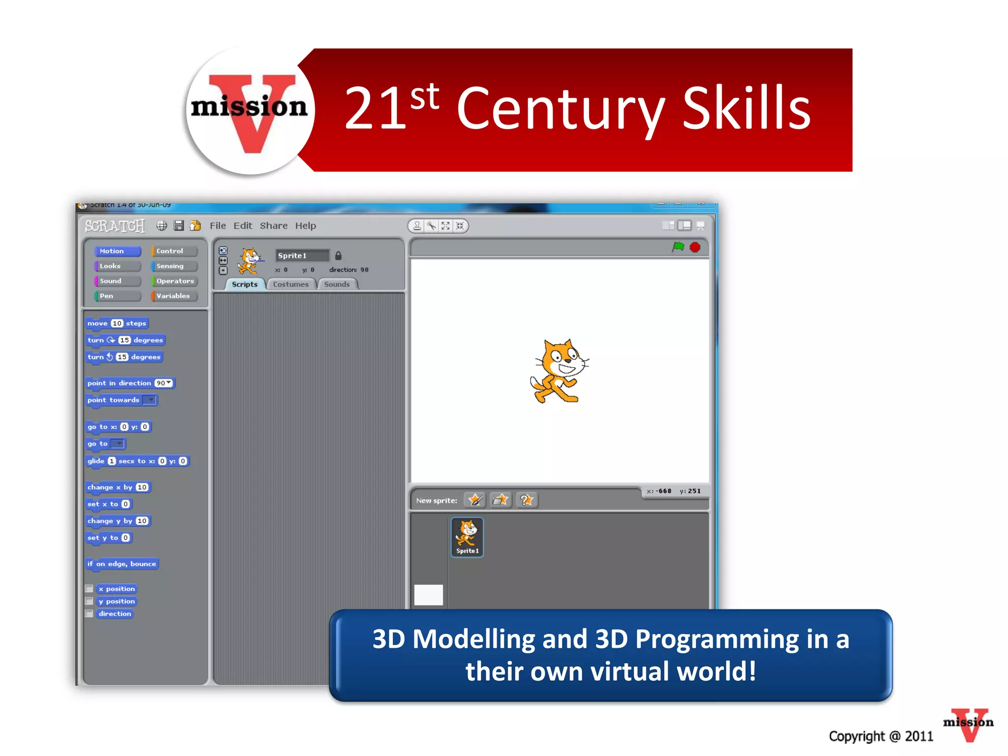Get a surprise sprite

click(x=527, y=500)
